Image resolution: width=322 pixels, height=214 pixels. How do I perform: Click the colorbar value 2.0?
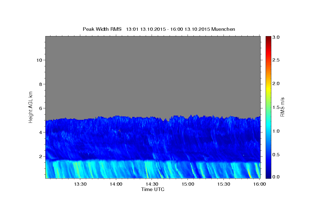coord(276,83)
